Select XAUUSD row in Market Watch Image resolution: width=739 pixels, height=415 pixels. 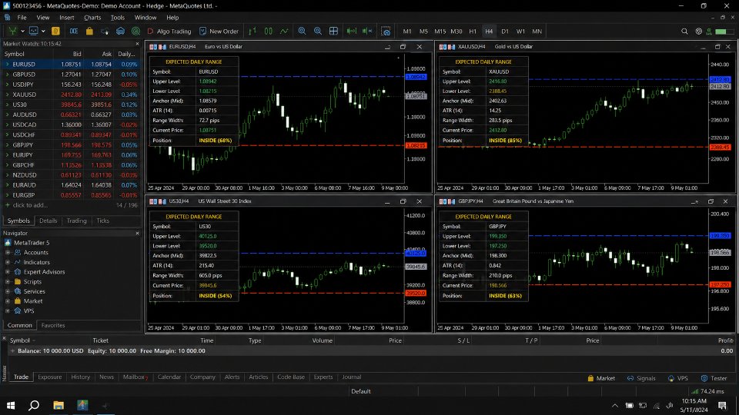click(71, 95)
